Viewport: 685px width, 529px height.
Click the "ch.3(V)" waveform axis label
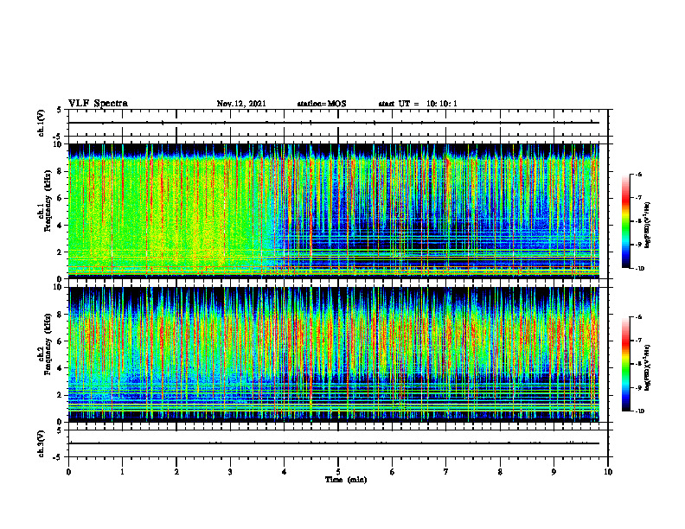(x=41, y=443)
